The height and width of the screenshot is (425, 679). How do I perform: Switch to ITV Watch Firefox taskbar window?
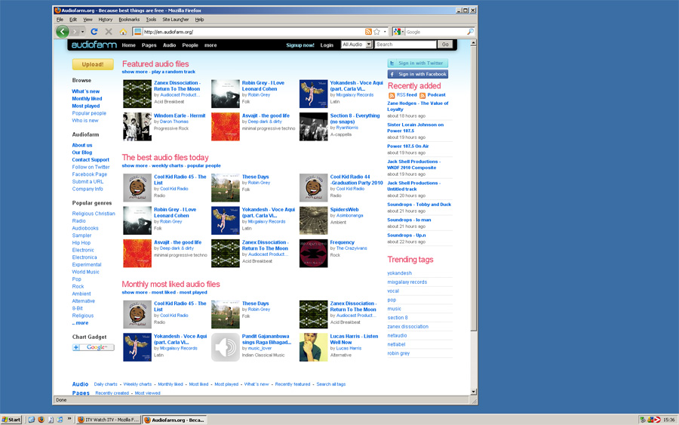108,420
